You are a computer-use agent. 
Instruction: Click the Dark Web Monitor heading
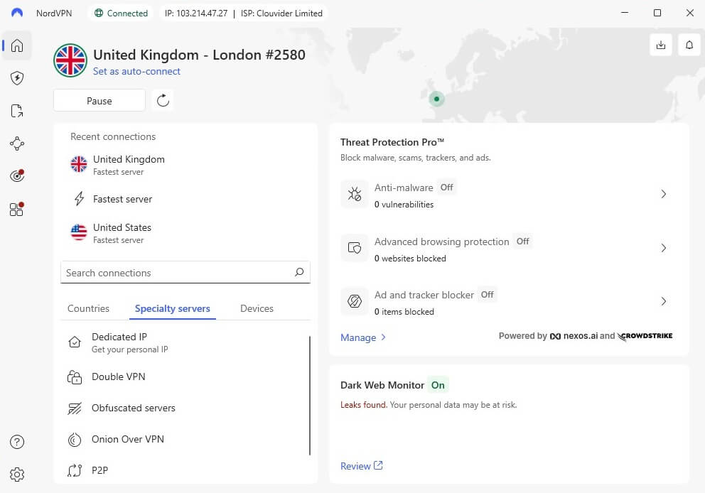382,385
